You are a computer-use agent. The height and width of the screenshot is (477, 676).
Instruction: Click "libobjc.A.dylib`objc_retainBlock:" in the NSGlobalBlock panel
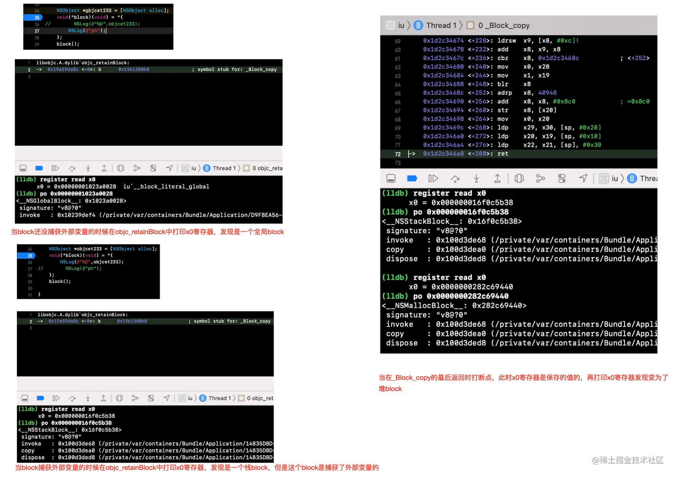(x=83, y=63)
